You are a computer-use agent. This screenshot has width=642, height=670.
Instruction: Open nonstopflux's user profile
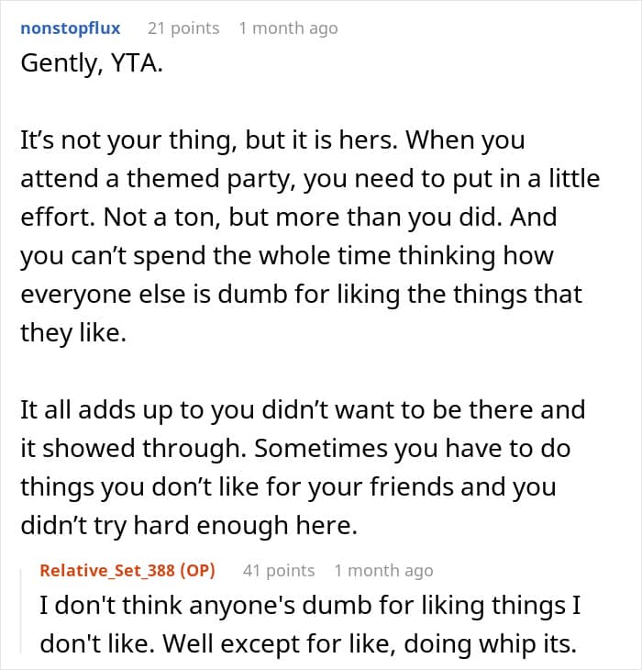pos(71,28)
